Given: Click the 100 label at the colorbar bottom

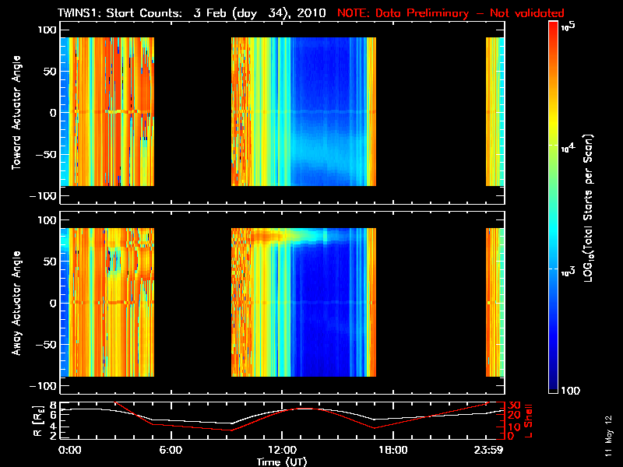Looking at the screenshot, I should [x=571, y=391].
